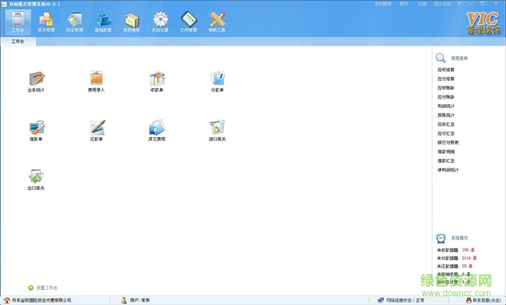Open 财务管理 from the toolbar
This screenshot has height=305, width=506.
pyautogui.click(x=75, y=21)
